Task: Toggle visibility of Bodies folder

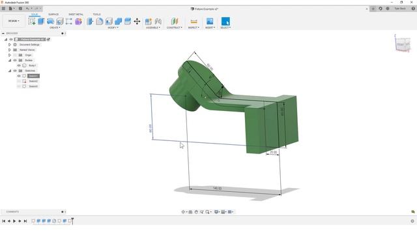Action: 15,60
